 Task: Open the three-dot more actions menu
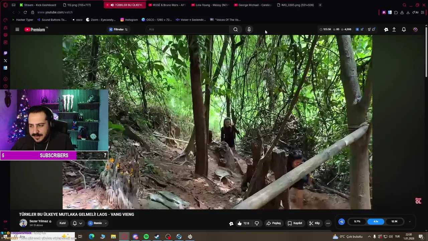pos(328,223)
